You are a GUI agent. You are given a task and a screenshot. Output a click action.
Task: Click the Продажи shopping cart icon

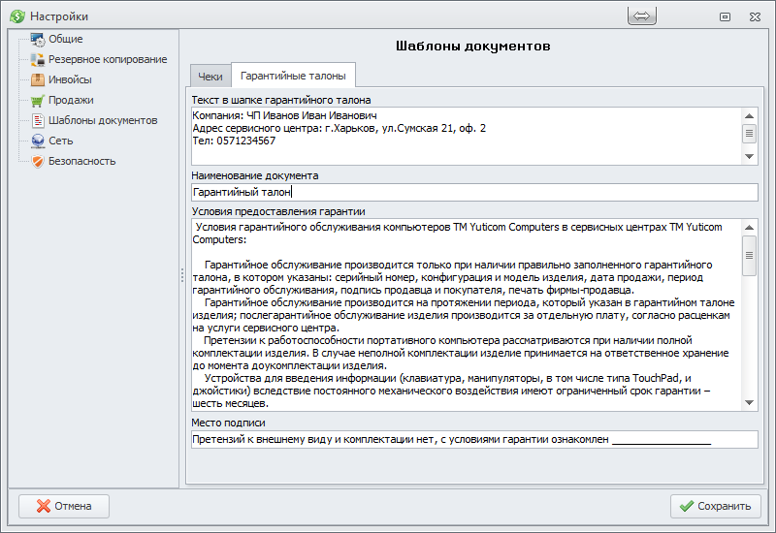point(38,101)
